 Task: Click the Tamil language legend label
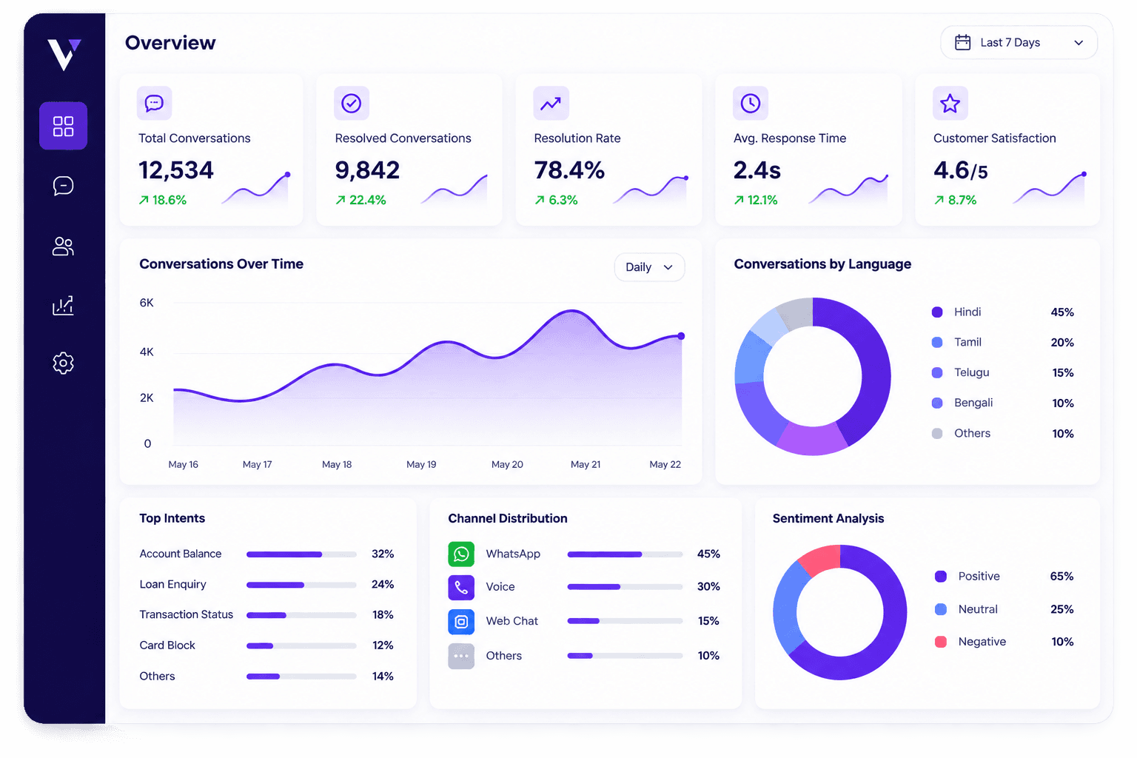click(x=967, y=342)
